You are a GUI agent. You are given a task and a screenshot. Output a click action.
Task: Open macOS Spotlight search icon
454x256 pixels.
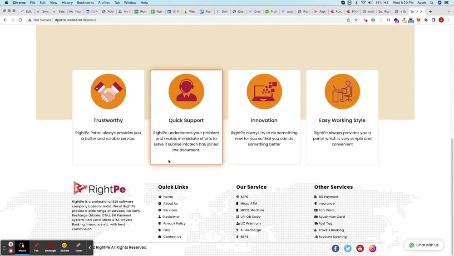[432, 3]
